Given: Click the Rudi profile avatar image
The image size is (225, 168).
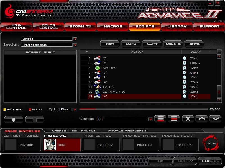Looking at the screenshot, I should coord(50,144).
